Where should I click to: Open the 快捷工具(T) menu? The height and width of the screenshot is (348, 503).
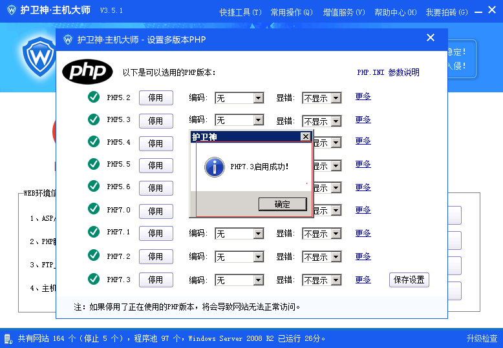point(241,12)
